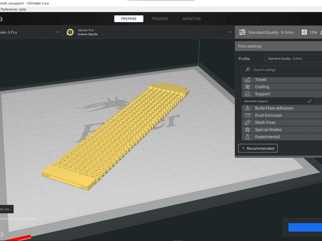Click the search magnifier icon
Image resolution: width=322 pixels, height=241 pixels.
tap(248, 69)
